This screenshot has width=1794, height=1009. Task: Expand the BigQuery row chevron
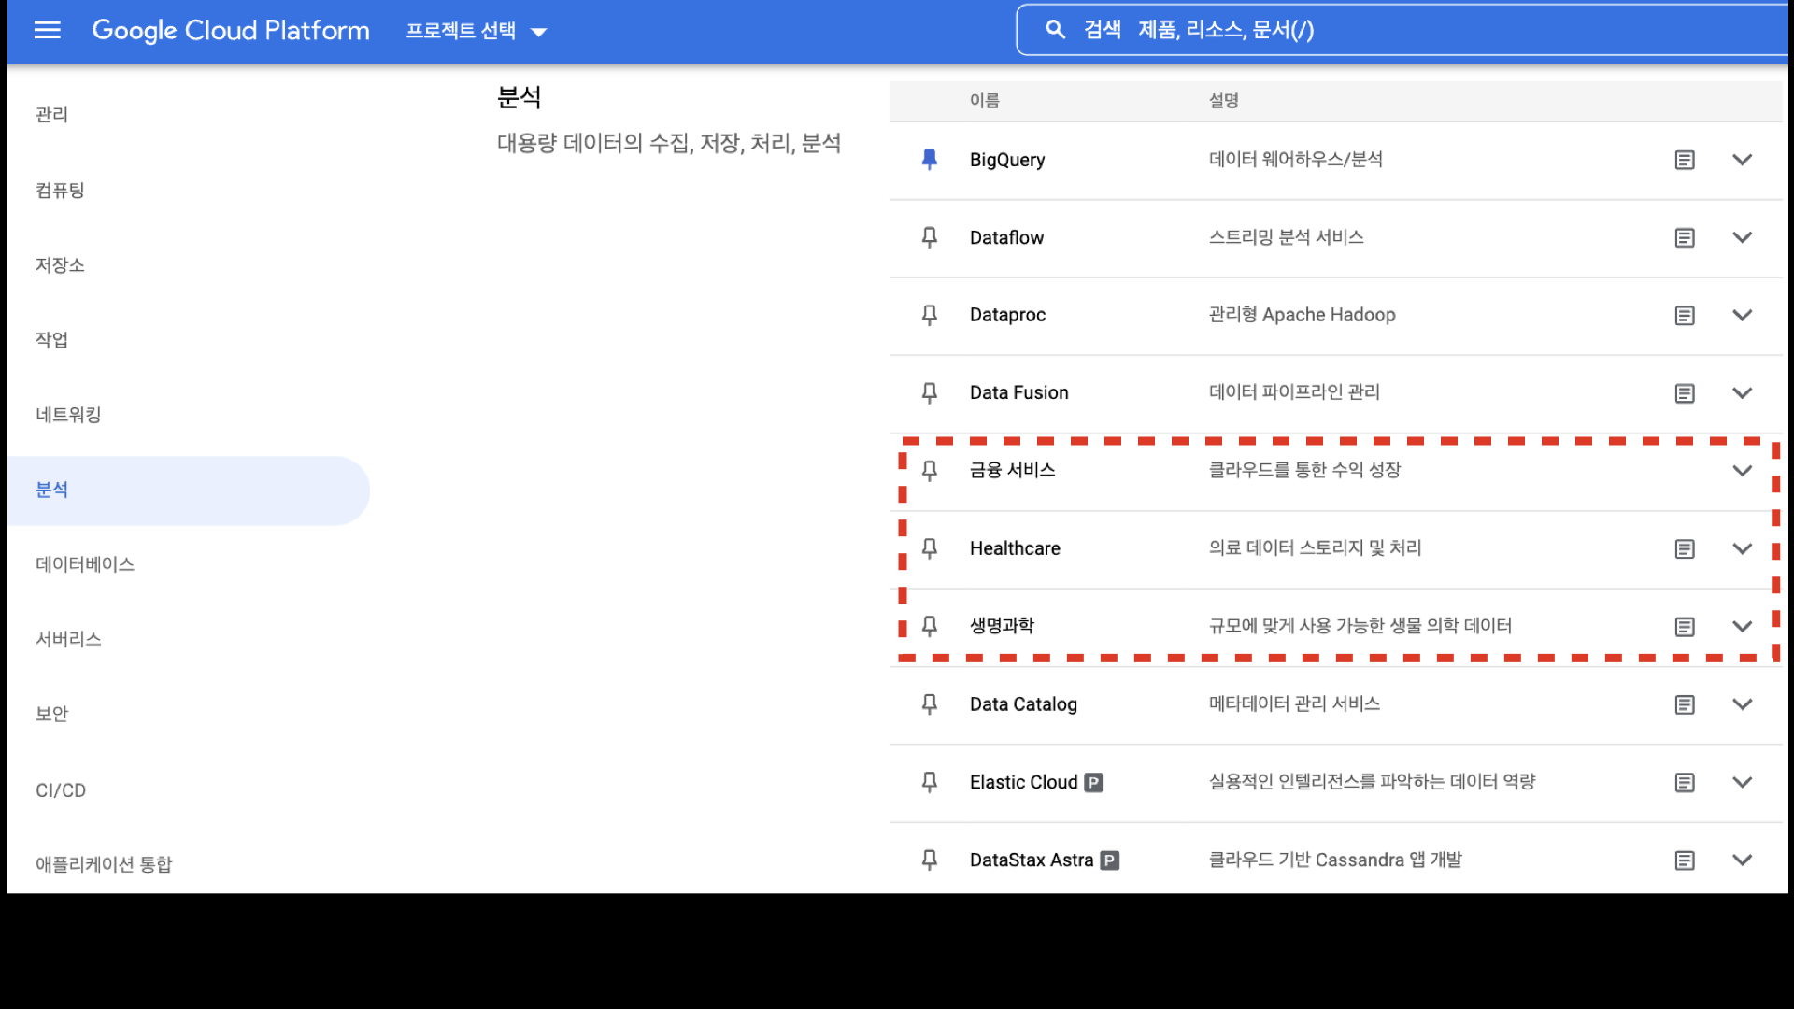[1742, 160]
